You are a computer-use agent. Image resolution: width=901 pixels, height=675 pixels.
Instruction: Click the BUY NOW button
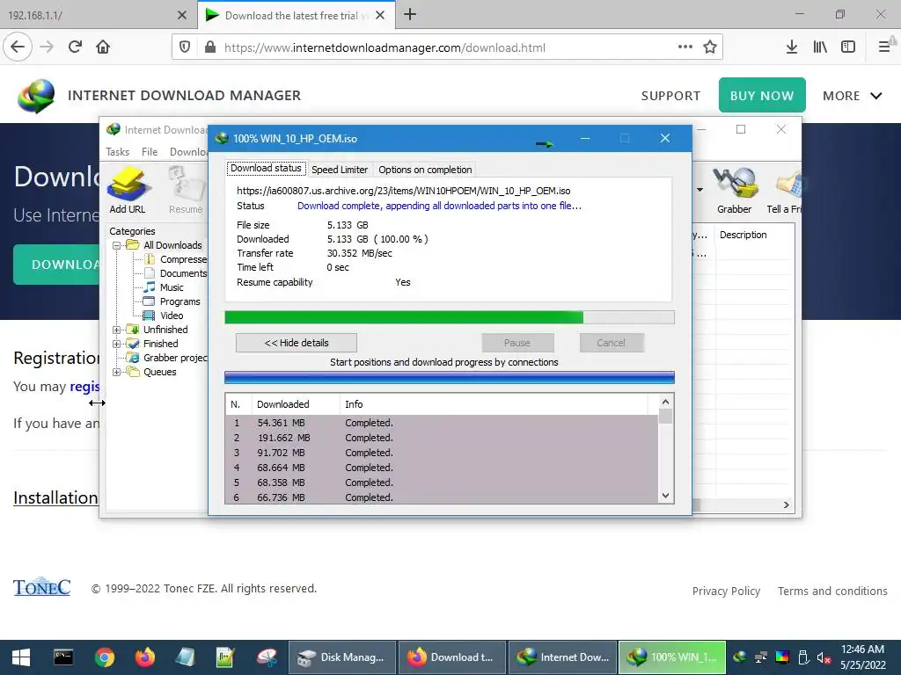tap(762, 95)
